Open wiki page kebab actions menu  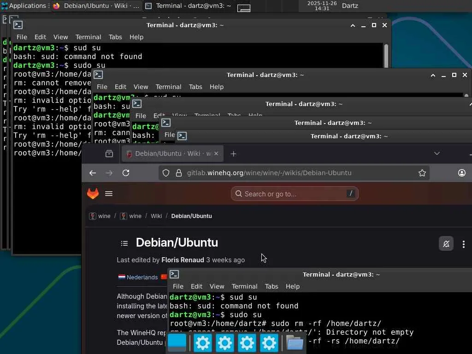pos(464,244)
